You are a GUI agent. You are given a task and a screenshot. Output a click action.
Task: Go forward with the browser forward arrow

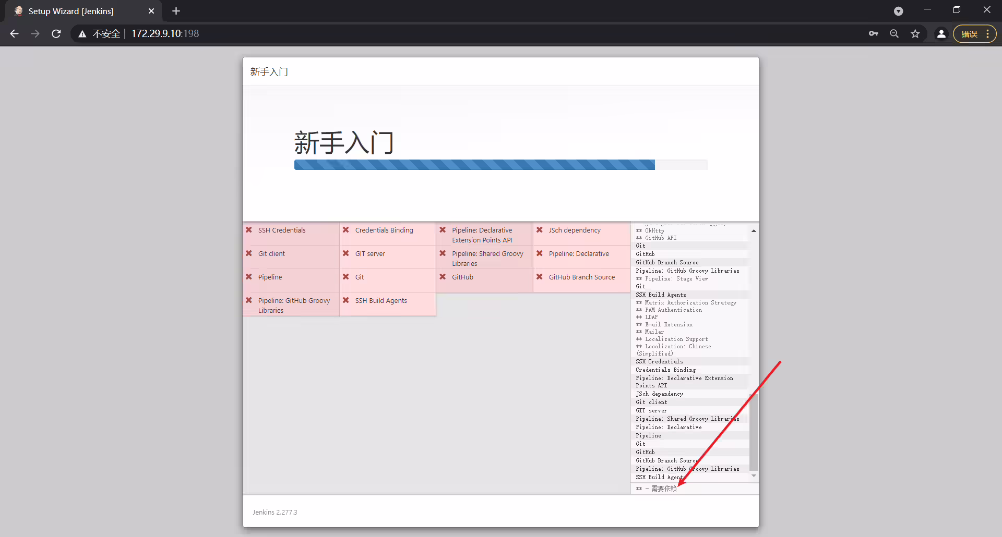pos(35,34)
